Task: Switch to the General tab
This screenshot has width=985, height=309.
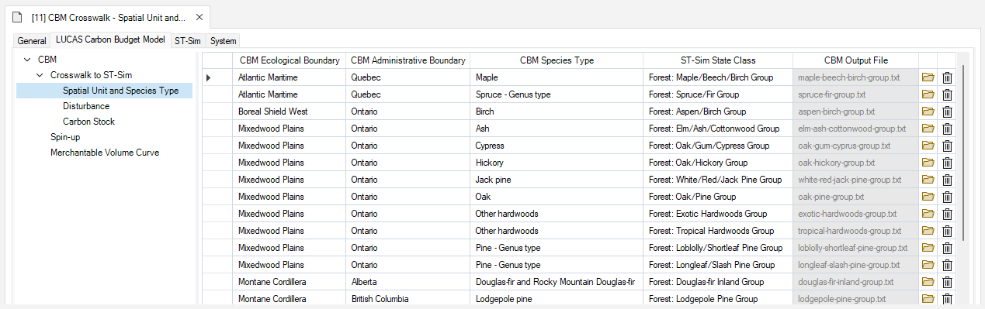Action: pyautogui.click(x=32, y=41)
